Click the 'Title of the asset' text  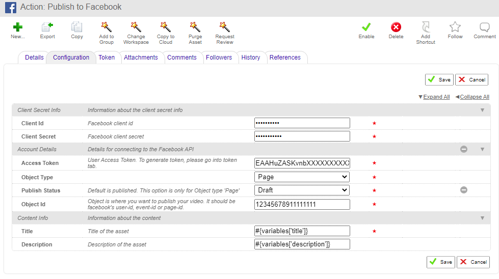[x=108, y=231]
